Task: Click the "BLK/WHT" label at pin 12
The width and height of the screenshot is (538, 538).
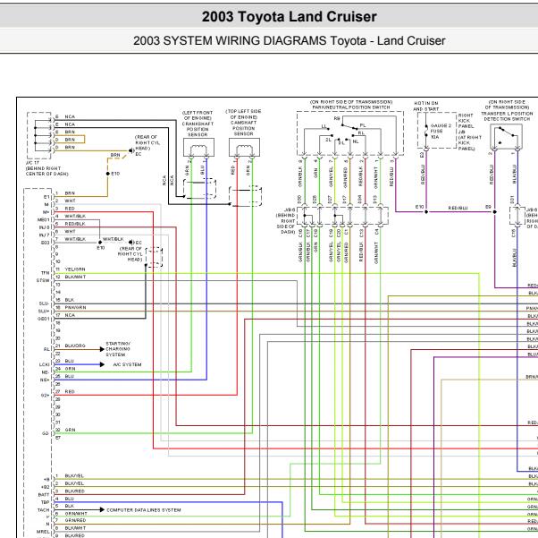Action: 75,277
